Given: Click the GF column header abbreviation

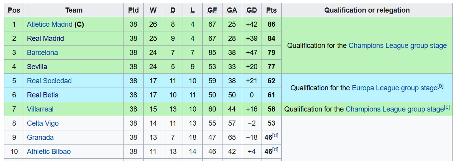Looking at the screenshot, I should coord(212,11).
